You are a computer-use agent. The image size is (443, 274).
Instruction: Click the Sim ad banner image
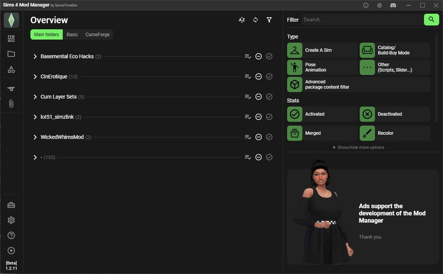pos(363,217)
